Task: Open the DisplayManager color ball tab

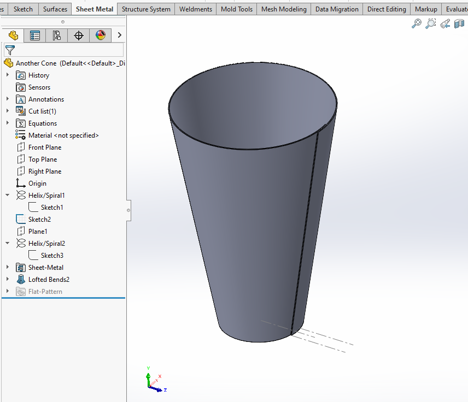Action: pos(101,36)
